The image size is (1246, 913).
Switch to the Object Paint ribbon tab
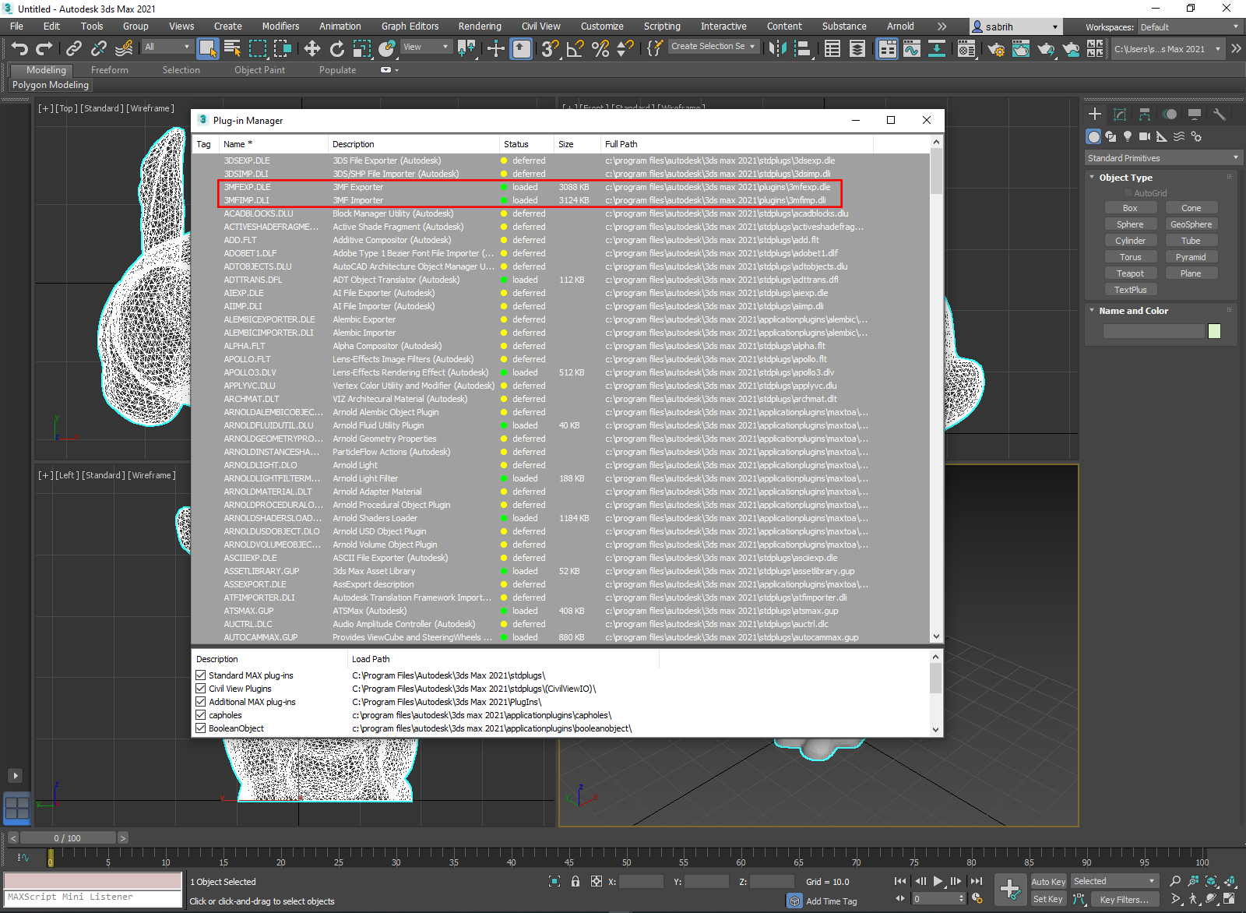point(259,70)
